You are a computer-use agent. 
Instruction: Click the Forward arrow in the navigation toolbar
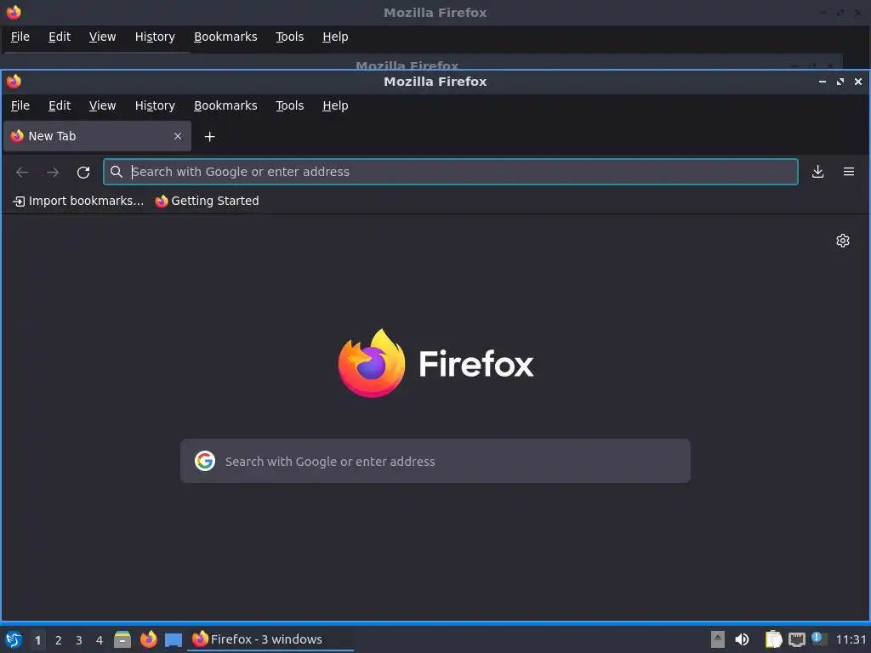(53, 172)
